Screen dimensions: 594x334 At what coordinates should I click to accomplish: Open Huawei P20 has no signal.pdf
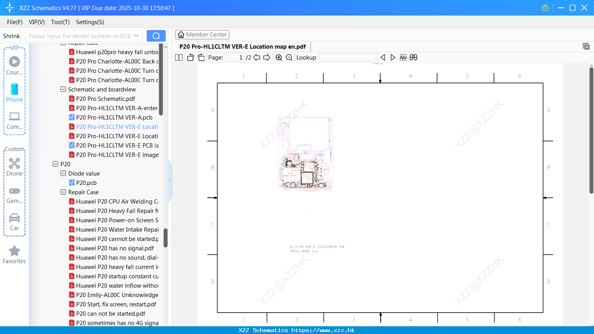(115, 248)
